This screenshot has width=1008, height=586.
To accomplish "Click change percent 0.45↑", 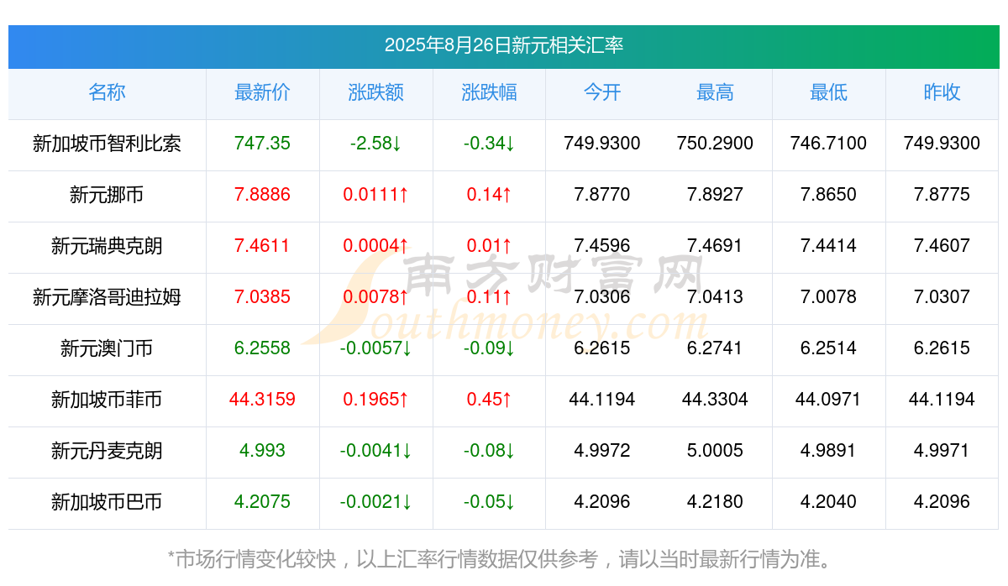I will coord(489,400).
